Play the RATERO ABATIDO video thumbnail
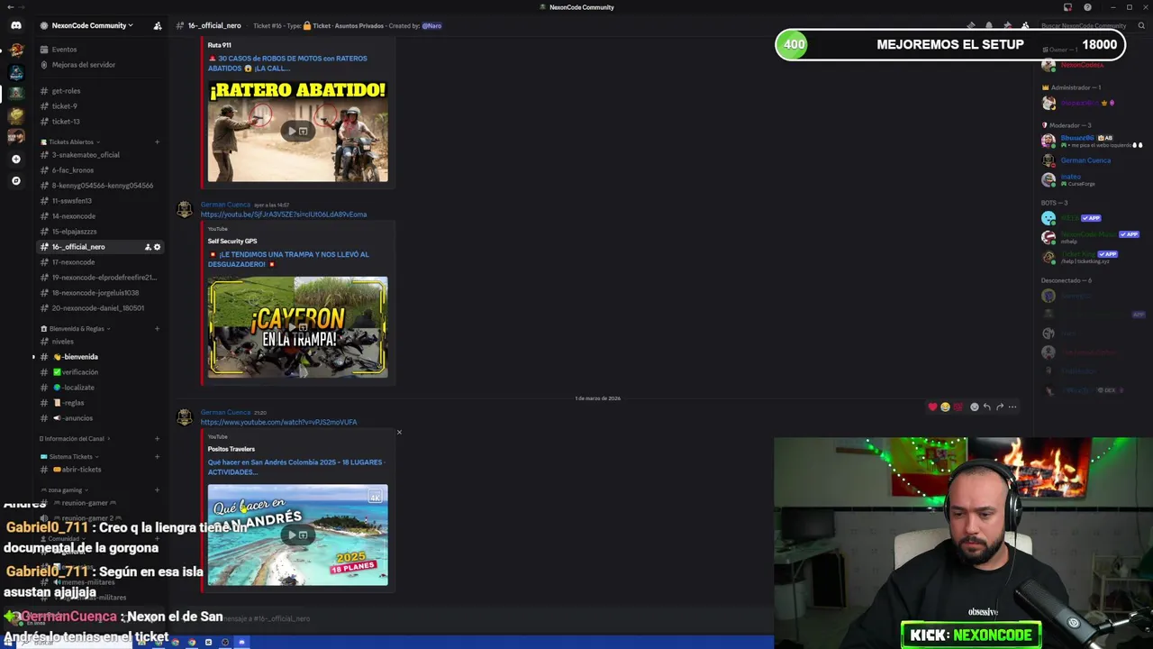The width and height of the screenshot is (1153, 649). [298, 131]
